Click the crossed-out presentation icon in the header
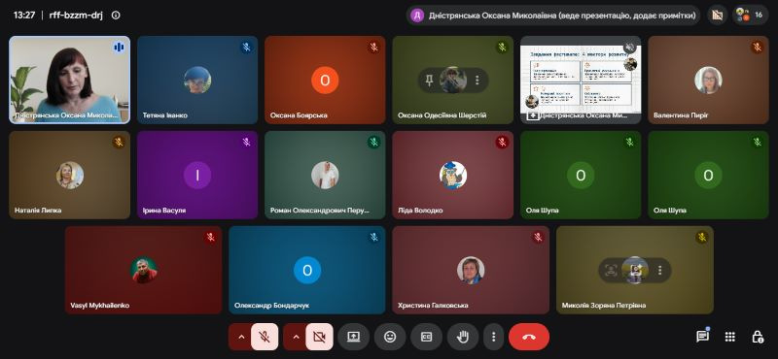Image resolution: width=778 pixels, height=359 pixels. pos(717,15)
